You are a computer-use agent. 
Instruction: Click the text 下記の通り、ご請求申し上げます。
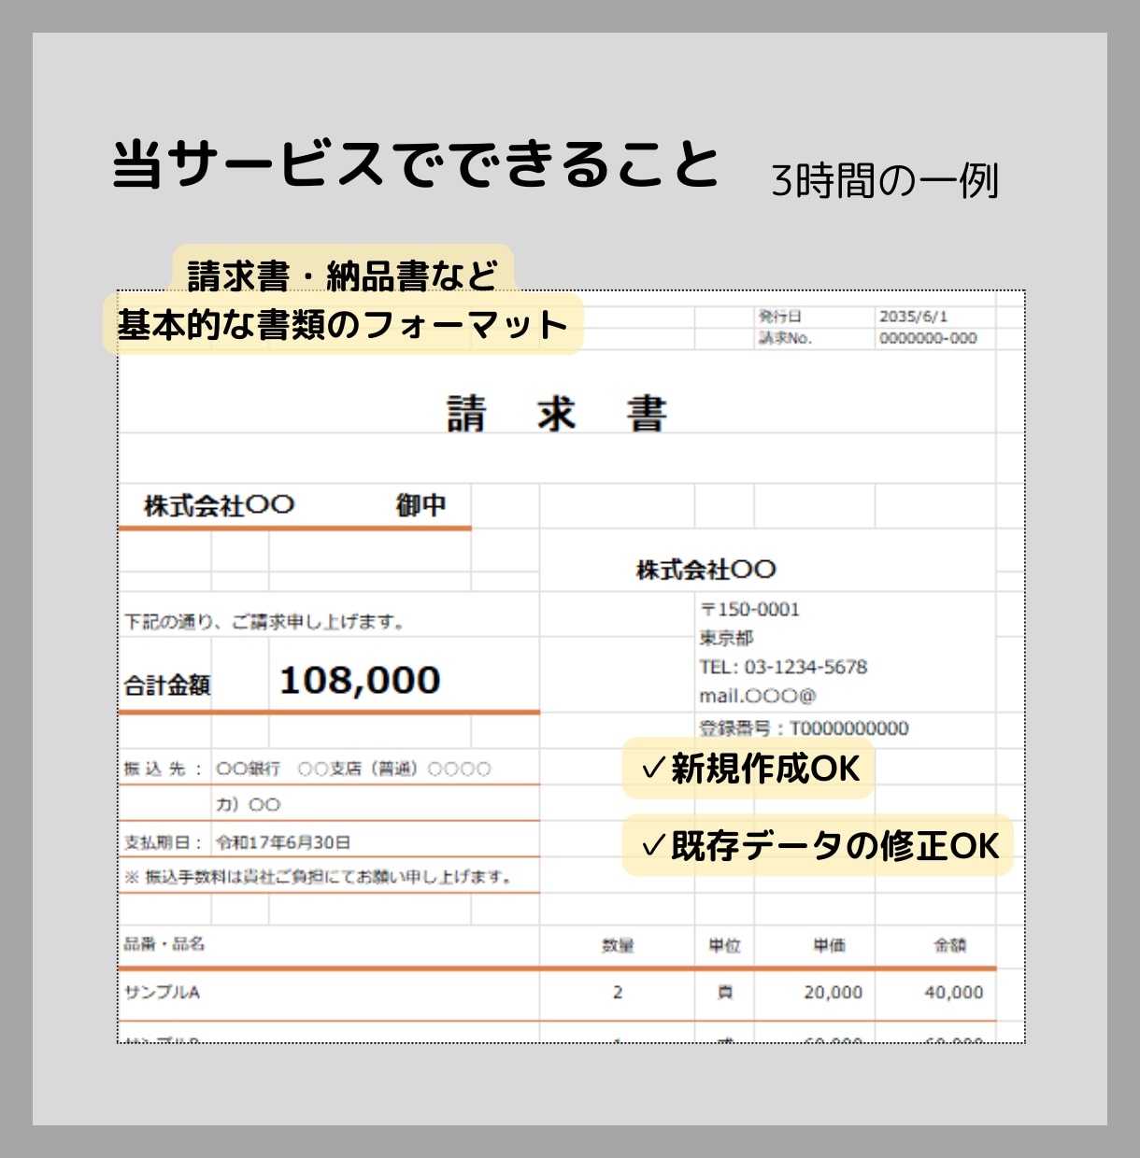[x=264, y=622]
